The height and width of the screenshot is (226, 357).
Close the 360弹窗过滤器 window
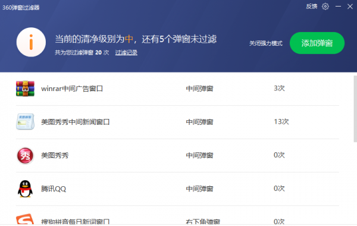tap(350, 7)
